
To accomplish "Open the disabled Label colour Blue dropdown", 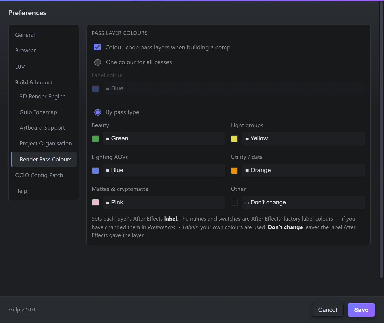I will [234, 89].
